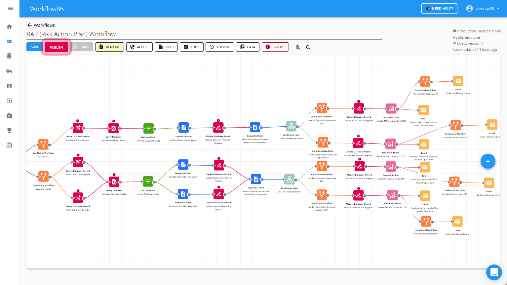This screenshot has width=507, height=285.
Task: Go to Home in the sidebar
Action: [9, 27]
